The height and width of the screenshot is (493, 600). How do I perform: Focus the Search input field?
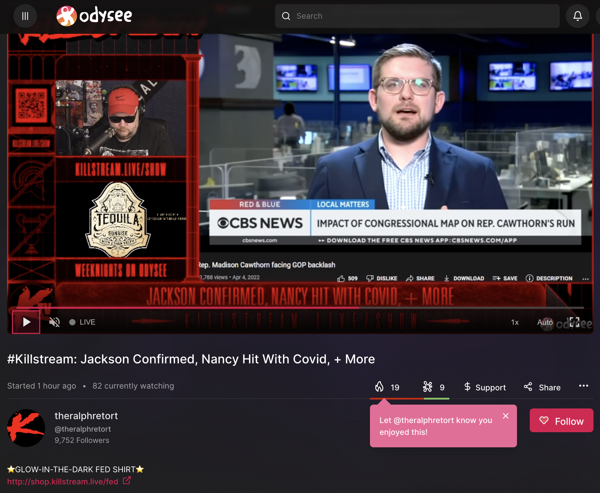coord(417,16)
